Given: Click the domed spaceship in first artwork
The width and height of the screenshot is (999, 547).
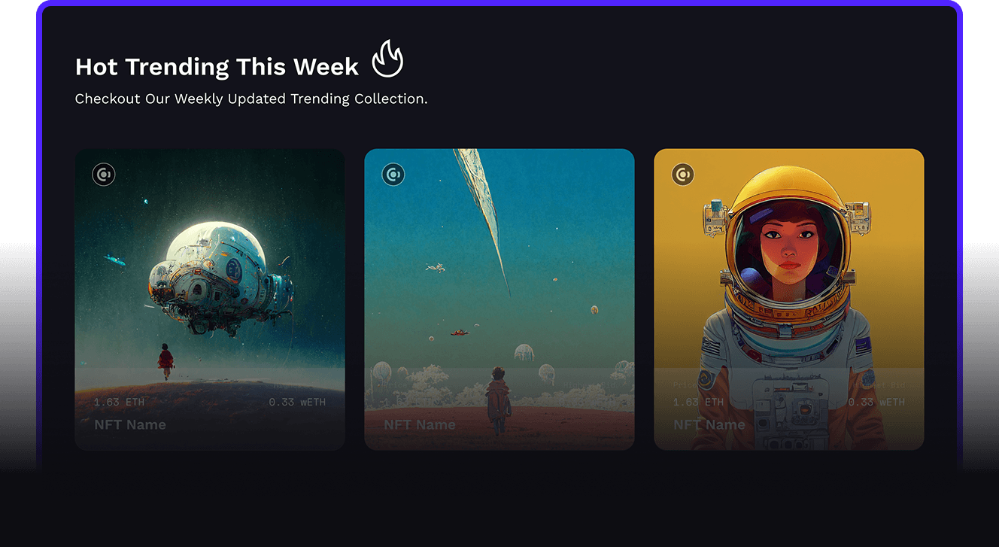Looking at the screenshot, I should click(x=220, y=278).
